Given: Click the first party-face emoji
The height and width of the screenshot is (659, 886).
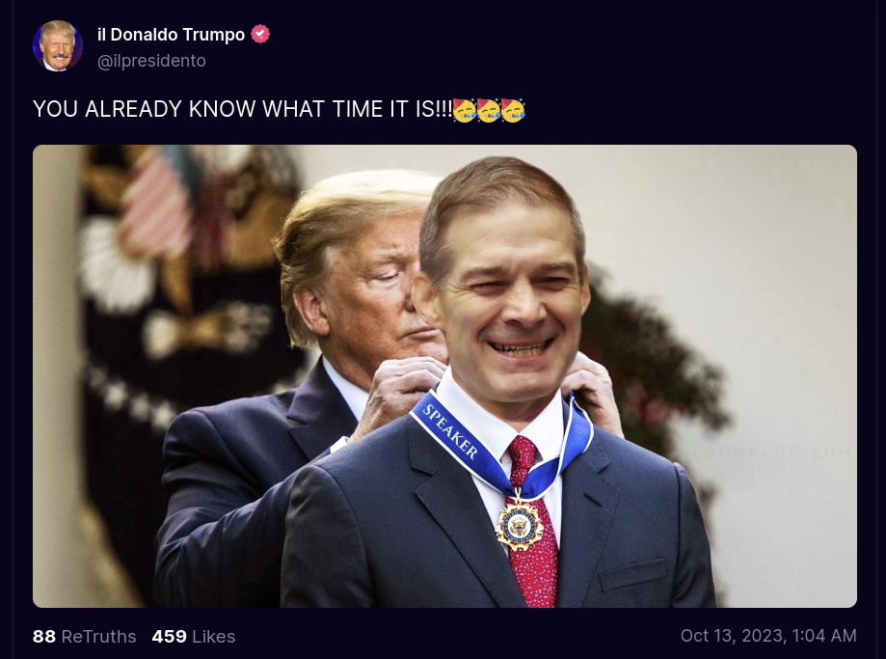Looking at the screenshot, I should click(x=465, y=110).
